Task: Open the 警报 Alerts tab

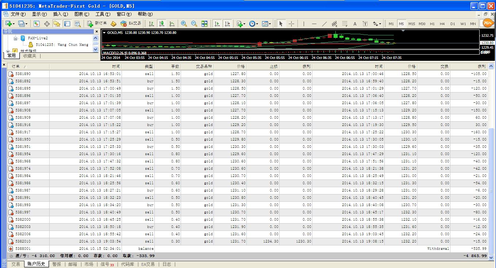Action: pos(57,264)
